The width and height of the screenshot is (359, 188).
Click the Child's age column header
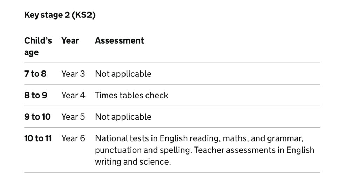[38, 46]
